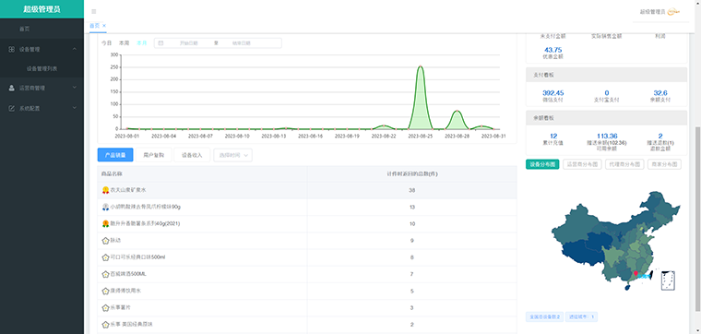Viewport: 701px width, 334px height.
Task: Show the 代理商分布图 map
Action: click(x=624, y=164)
